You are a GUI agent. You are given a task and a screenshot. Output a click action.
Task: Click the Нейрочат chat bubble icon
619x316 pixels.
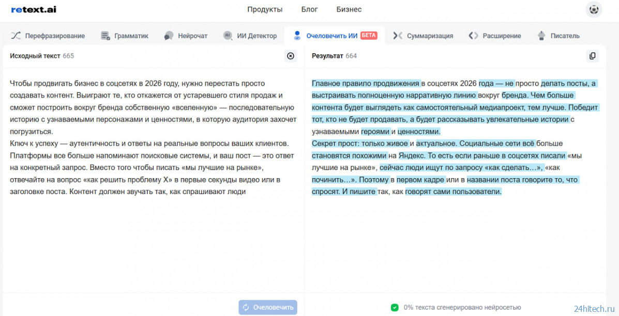pyautogui.click(x=169, y=36)
